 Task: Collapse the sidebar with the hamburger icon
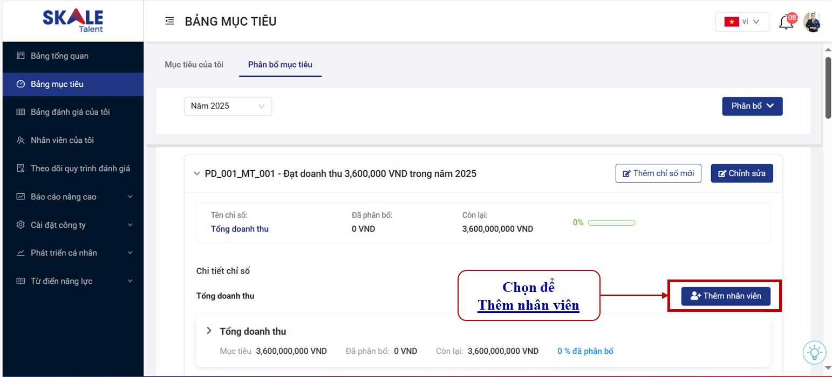coord(170,21)
